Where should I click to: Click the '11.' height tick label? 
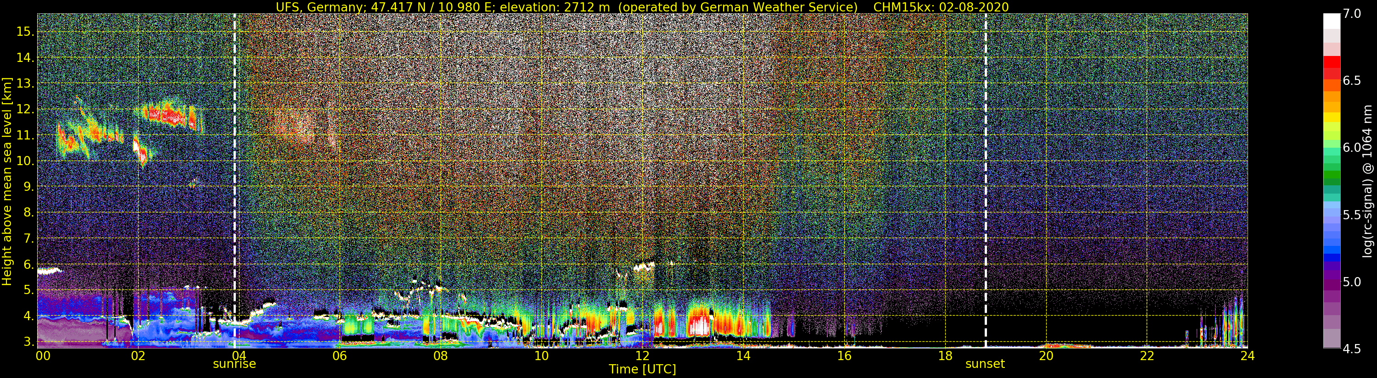(x=25, y=135)
